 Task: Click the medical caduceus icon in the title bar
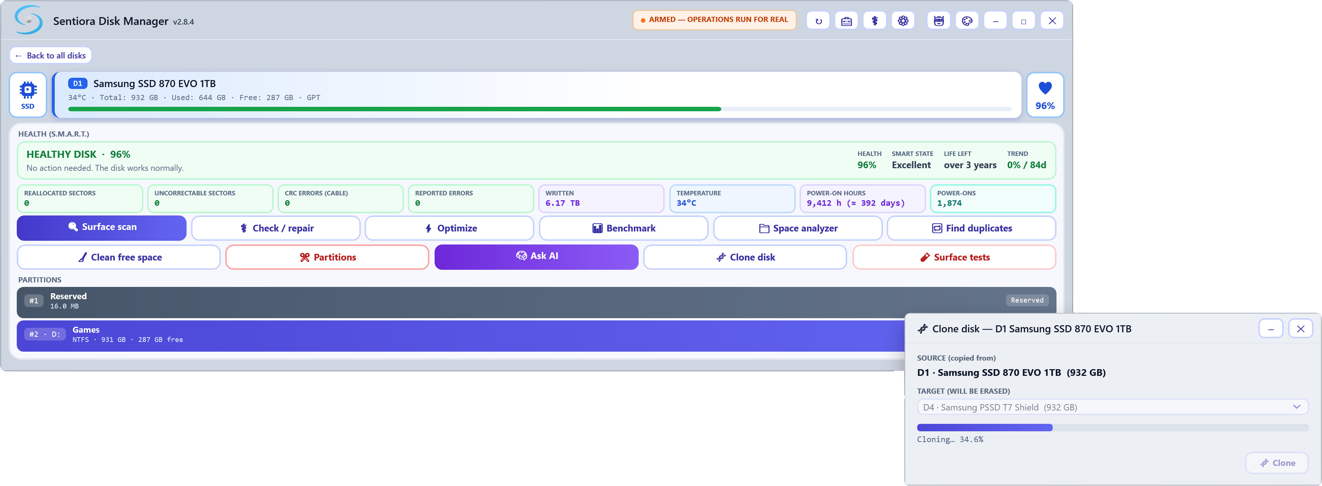tap(874, 21)
